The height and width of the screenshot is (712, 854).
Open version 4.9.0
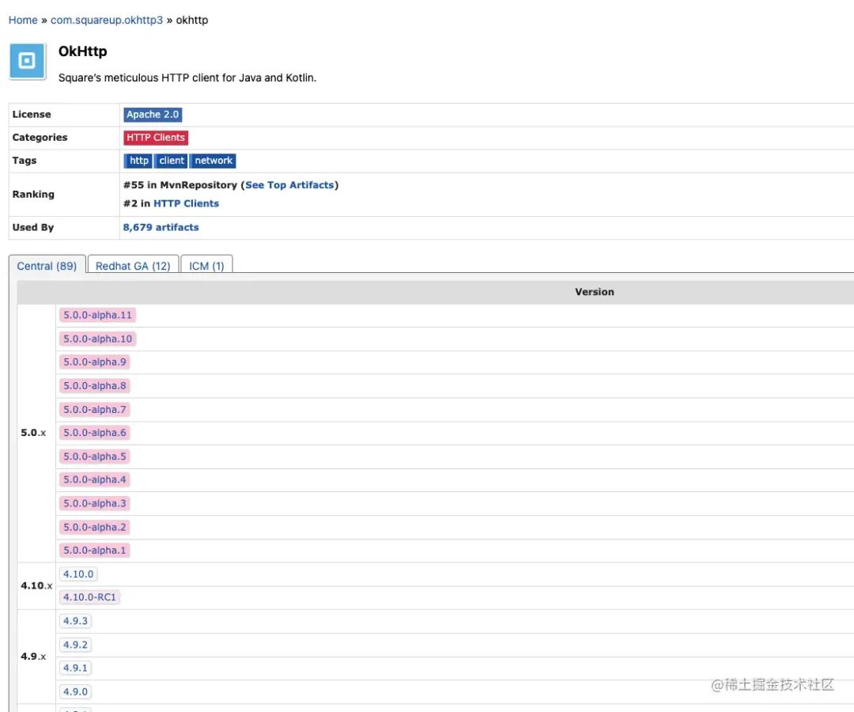click(75, 692)
